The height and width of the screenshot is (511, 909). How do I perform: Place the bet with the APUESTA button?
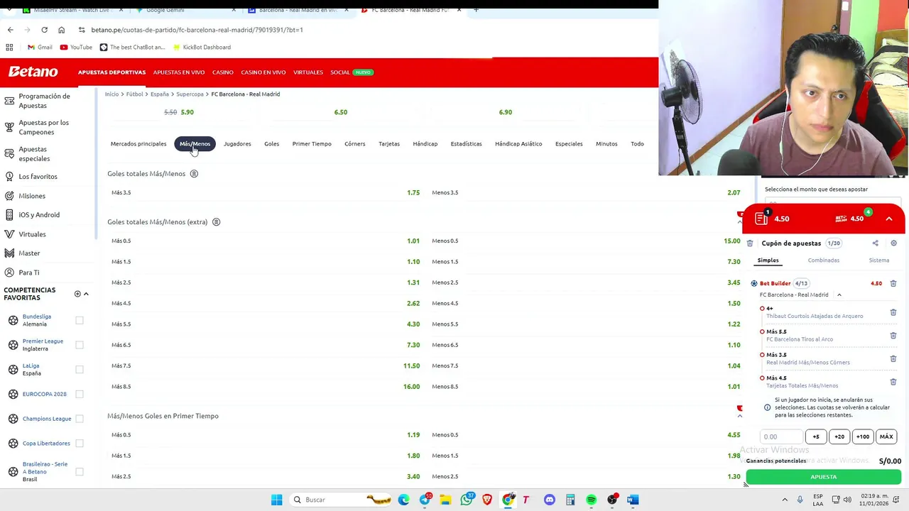pyautogui.click(x=824, y=477)
